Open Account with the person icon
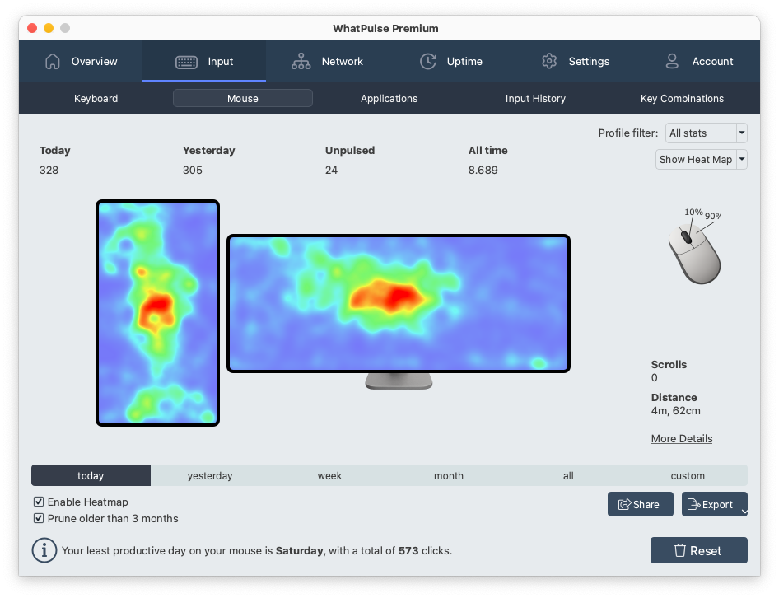Viewport: 779px width, 598px height. [x=673, y=61]
